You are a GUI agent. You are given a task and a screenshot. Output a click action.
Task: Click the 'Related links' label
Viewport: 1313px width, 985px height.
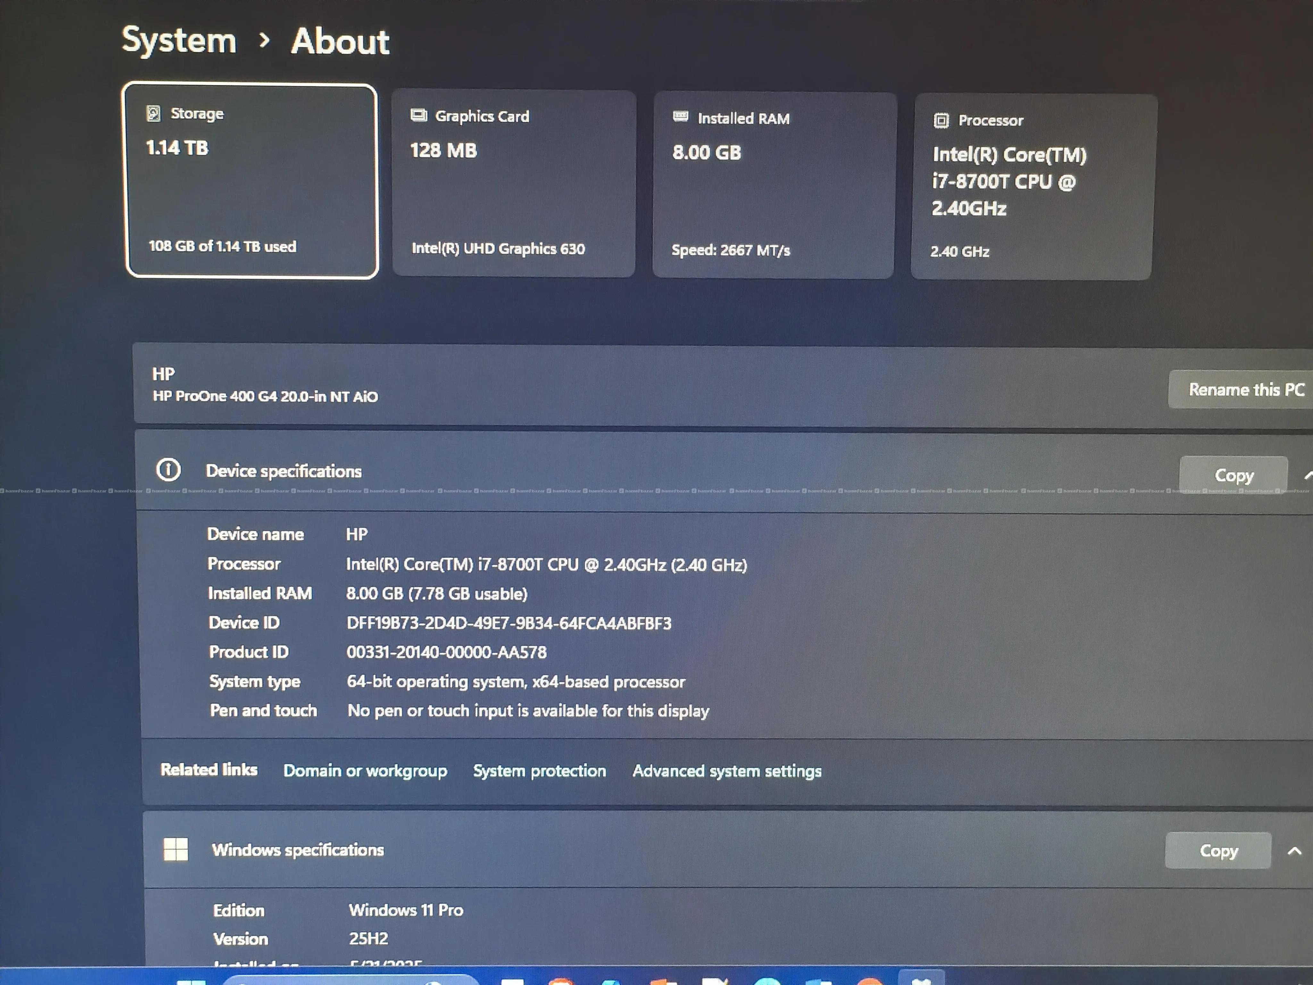209,770
